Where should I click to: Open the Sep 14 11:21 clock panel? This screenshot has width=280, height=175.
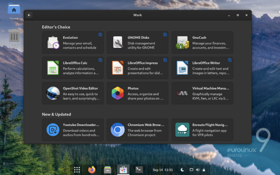163,170
